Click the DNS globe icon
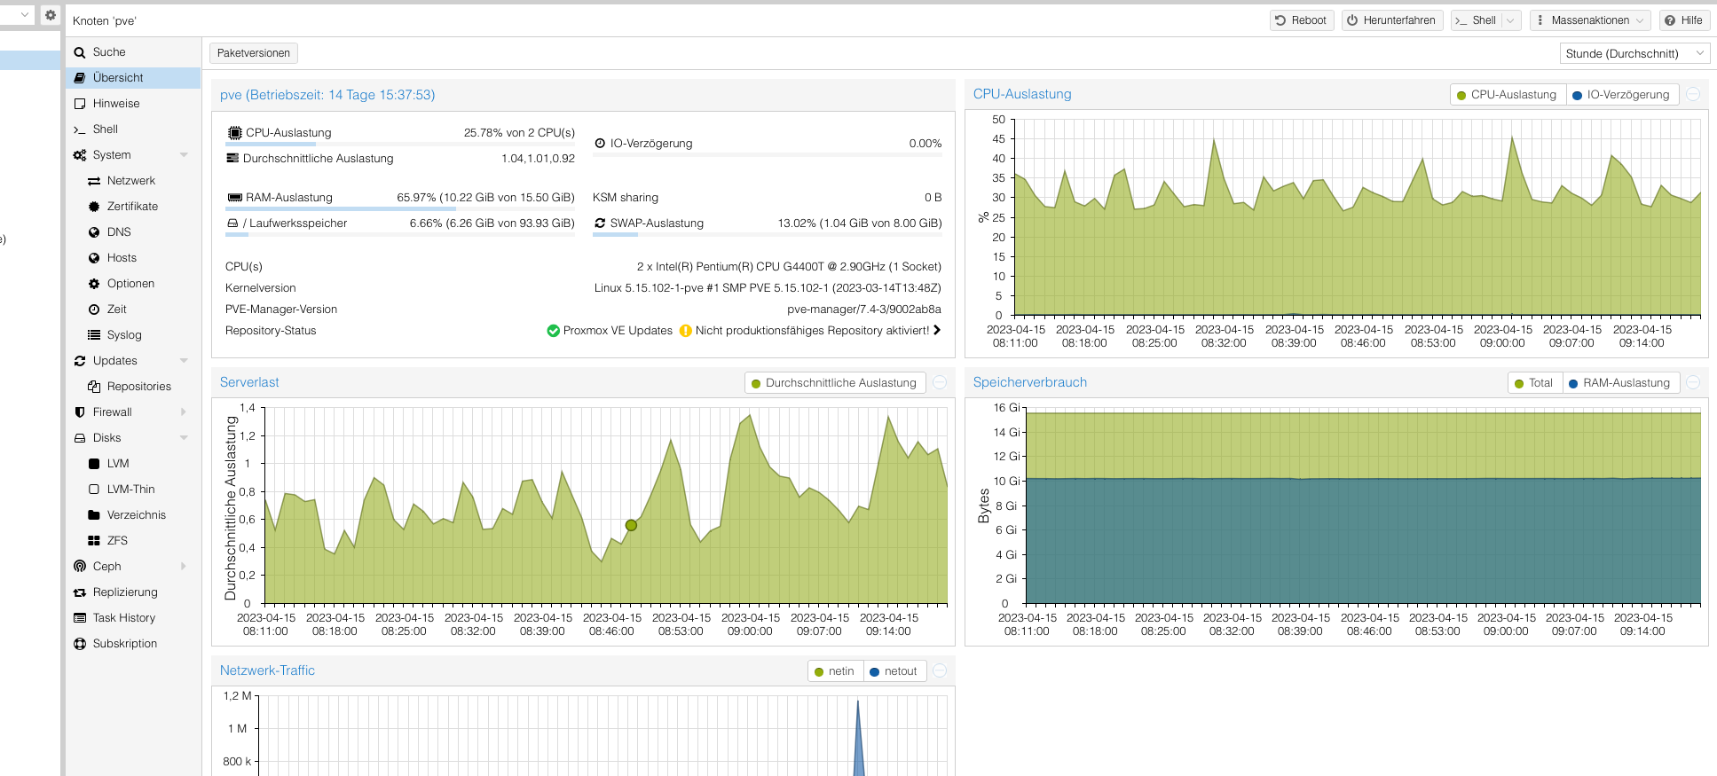 (x=94, y=232)
